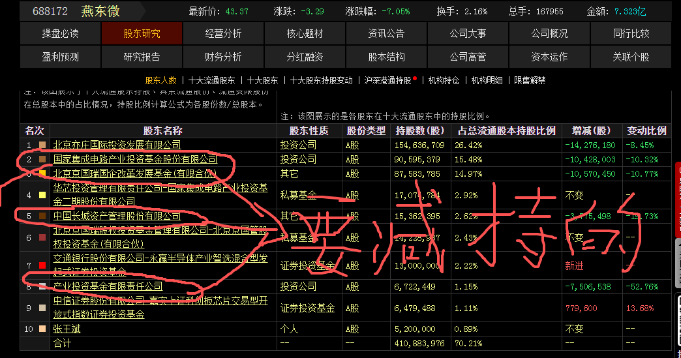Jump to 限售解禁 section
The height and width of the screenshot is (358, 681).
click(530, 80)
